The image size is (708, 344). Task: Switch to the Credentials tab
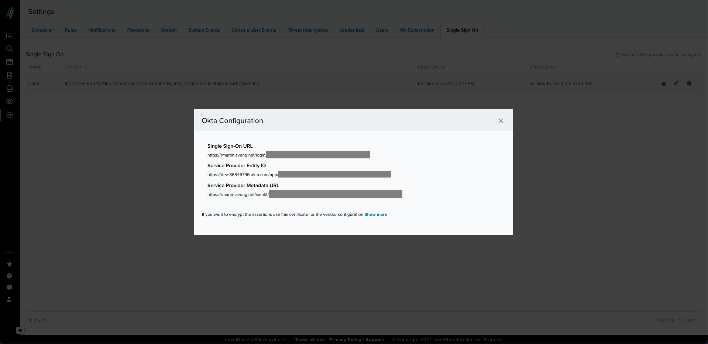(352, 30)
